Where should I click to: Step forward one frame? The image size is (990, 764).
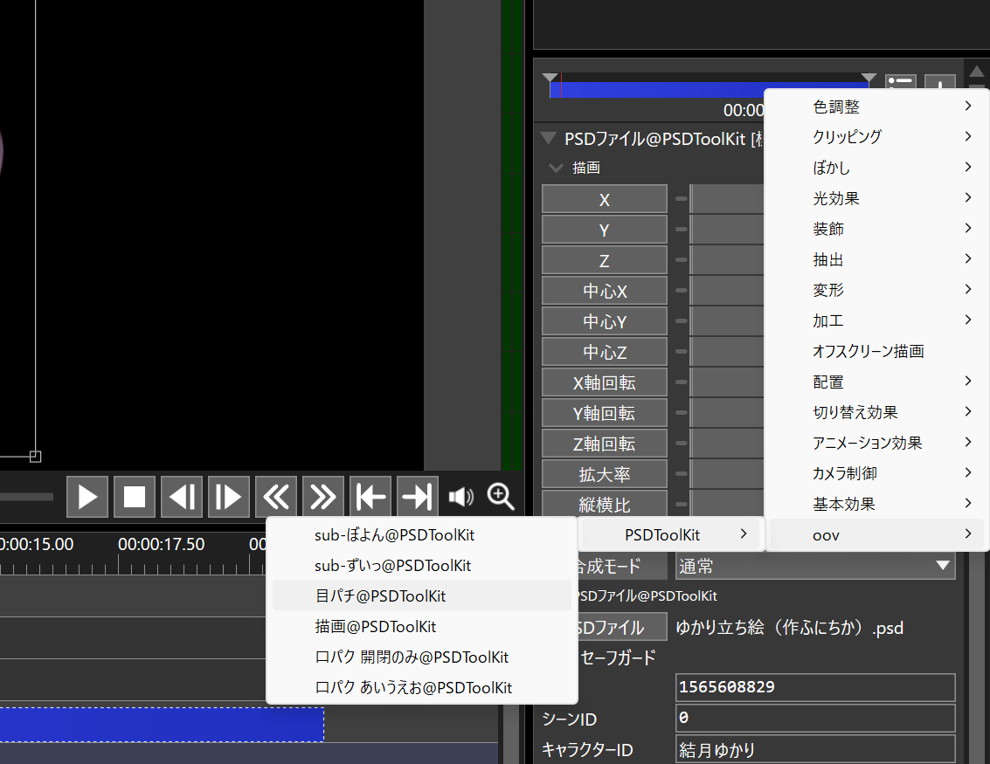(x=229, y=497)
